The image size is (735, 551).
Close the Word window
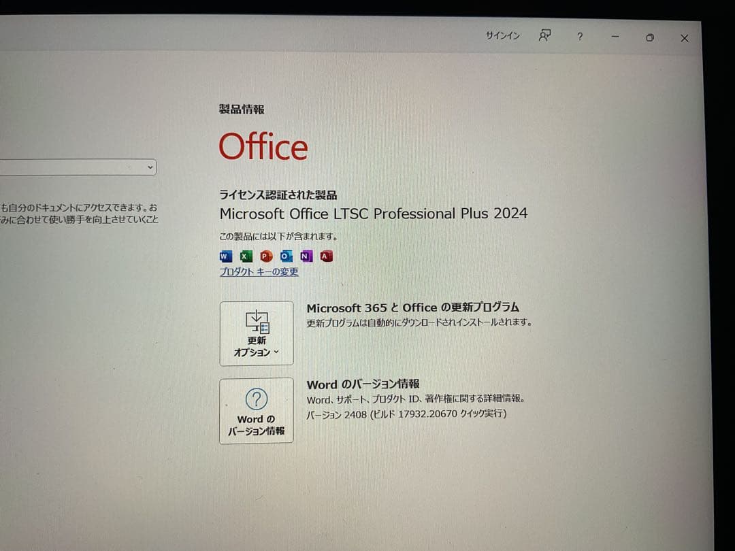pyautogui.click(x=685, y=38)
